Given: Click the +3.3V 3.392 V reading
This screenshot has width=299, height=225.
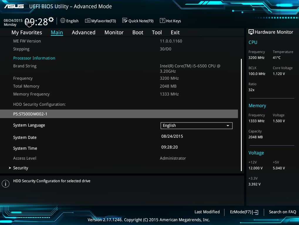Looking at the screenshot, I should pos(254,184).
